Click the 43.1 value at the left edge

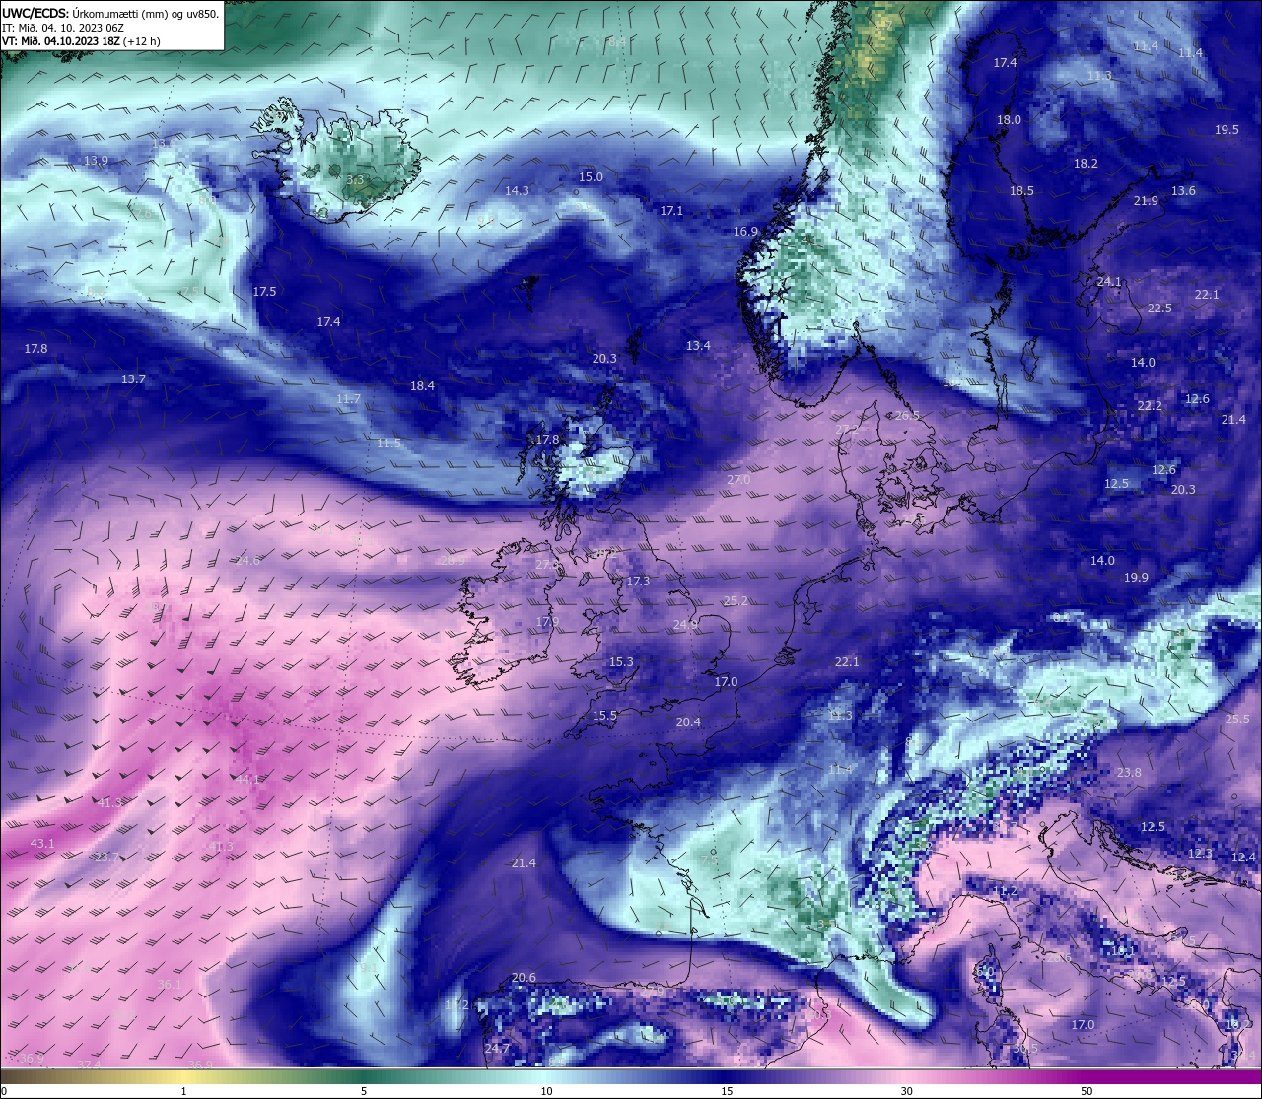[42, 844]
